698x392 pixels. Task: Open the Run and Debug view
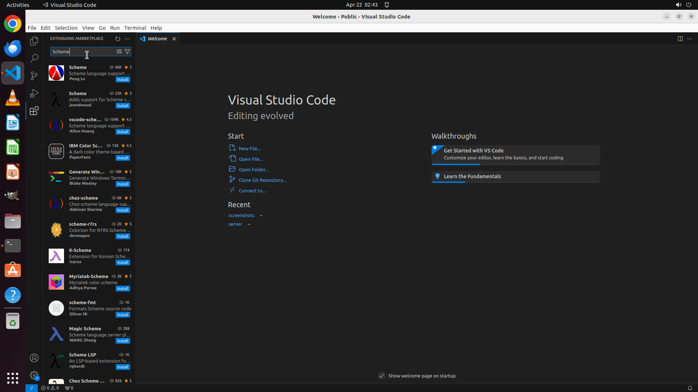point(34,93)
